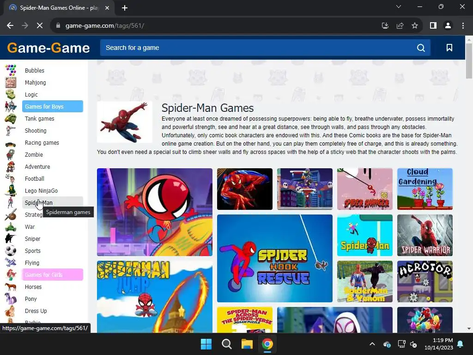Open the tab search chevron
Screen dimensions: 473x355
(x=399, y=6)
